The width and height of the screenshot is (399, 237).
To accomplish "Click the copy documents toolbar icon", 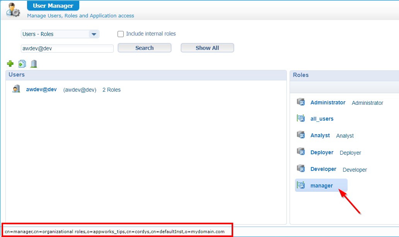I will (x=22, y=64).
